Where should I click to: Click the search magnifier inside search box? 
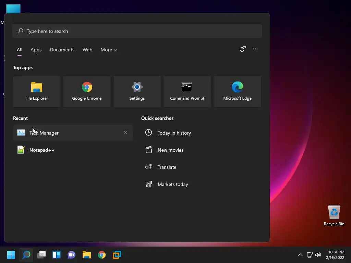pyautogui.click(x=21, y=31)
